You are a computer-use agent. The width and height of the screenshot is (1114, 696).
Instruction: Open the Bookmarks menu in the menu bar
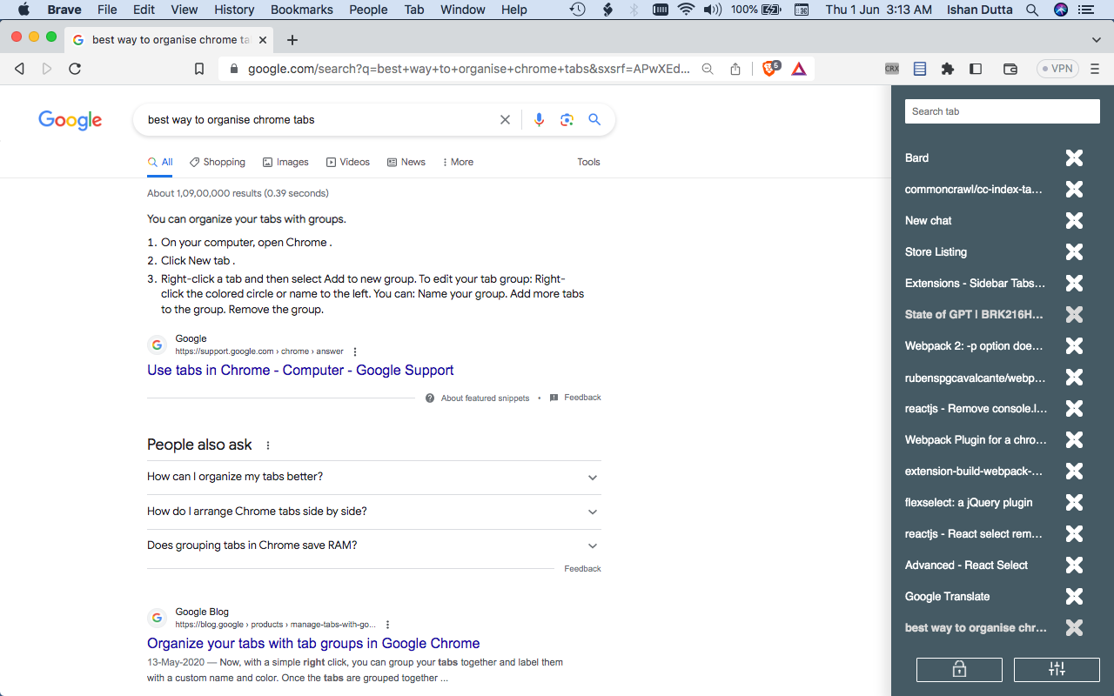(301, 10)
